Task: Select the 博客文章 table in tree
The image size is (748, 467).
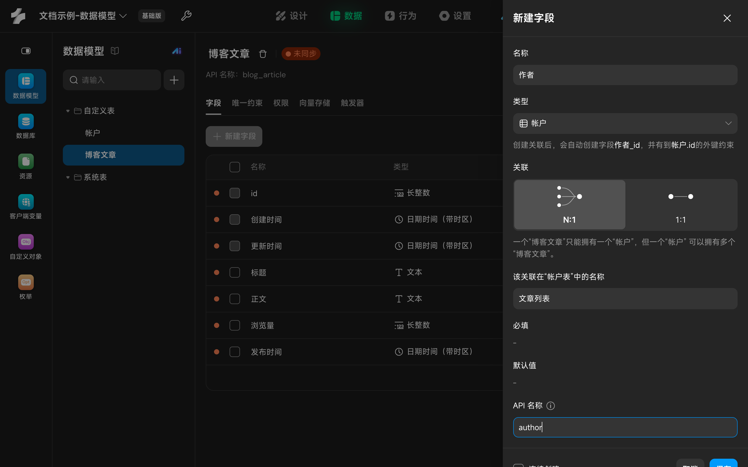Action: pos(124,155)
